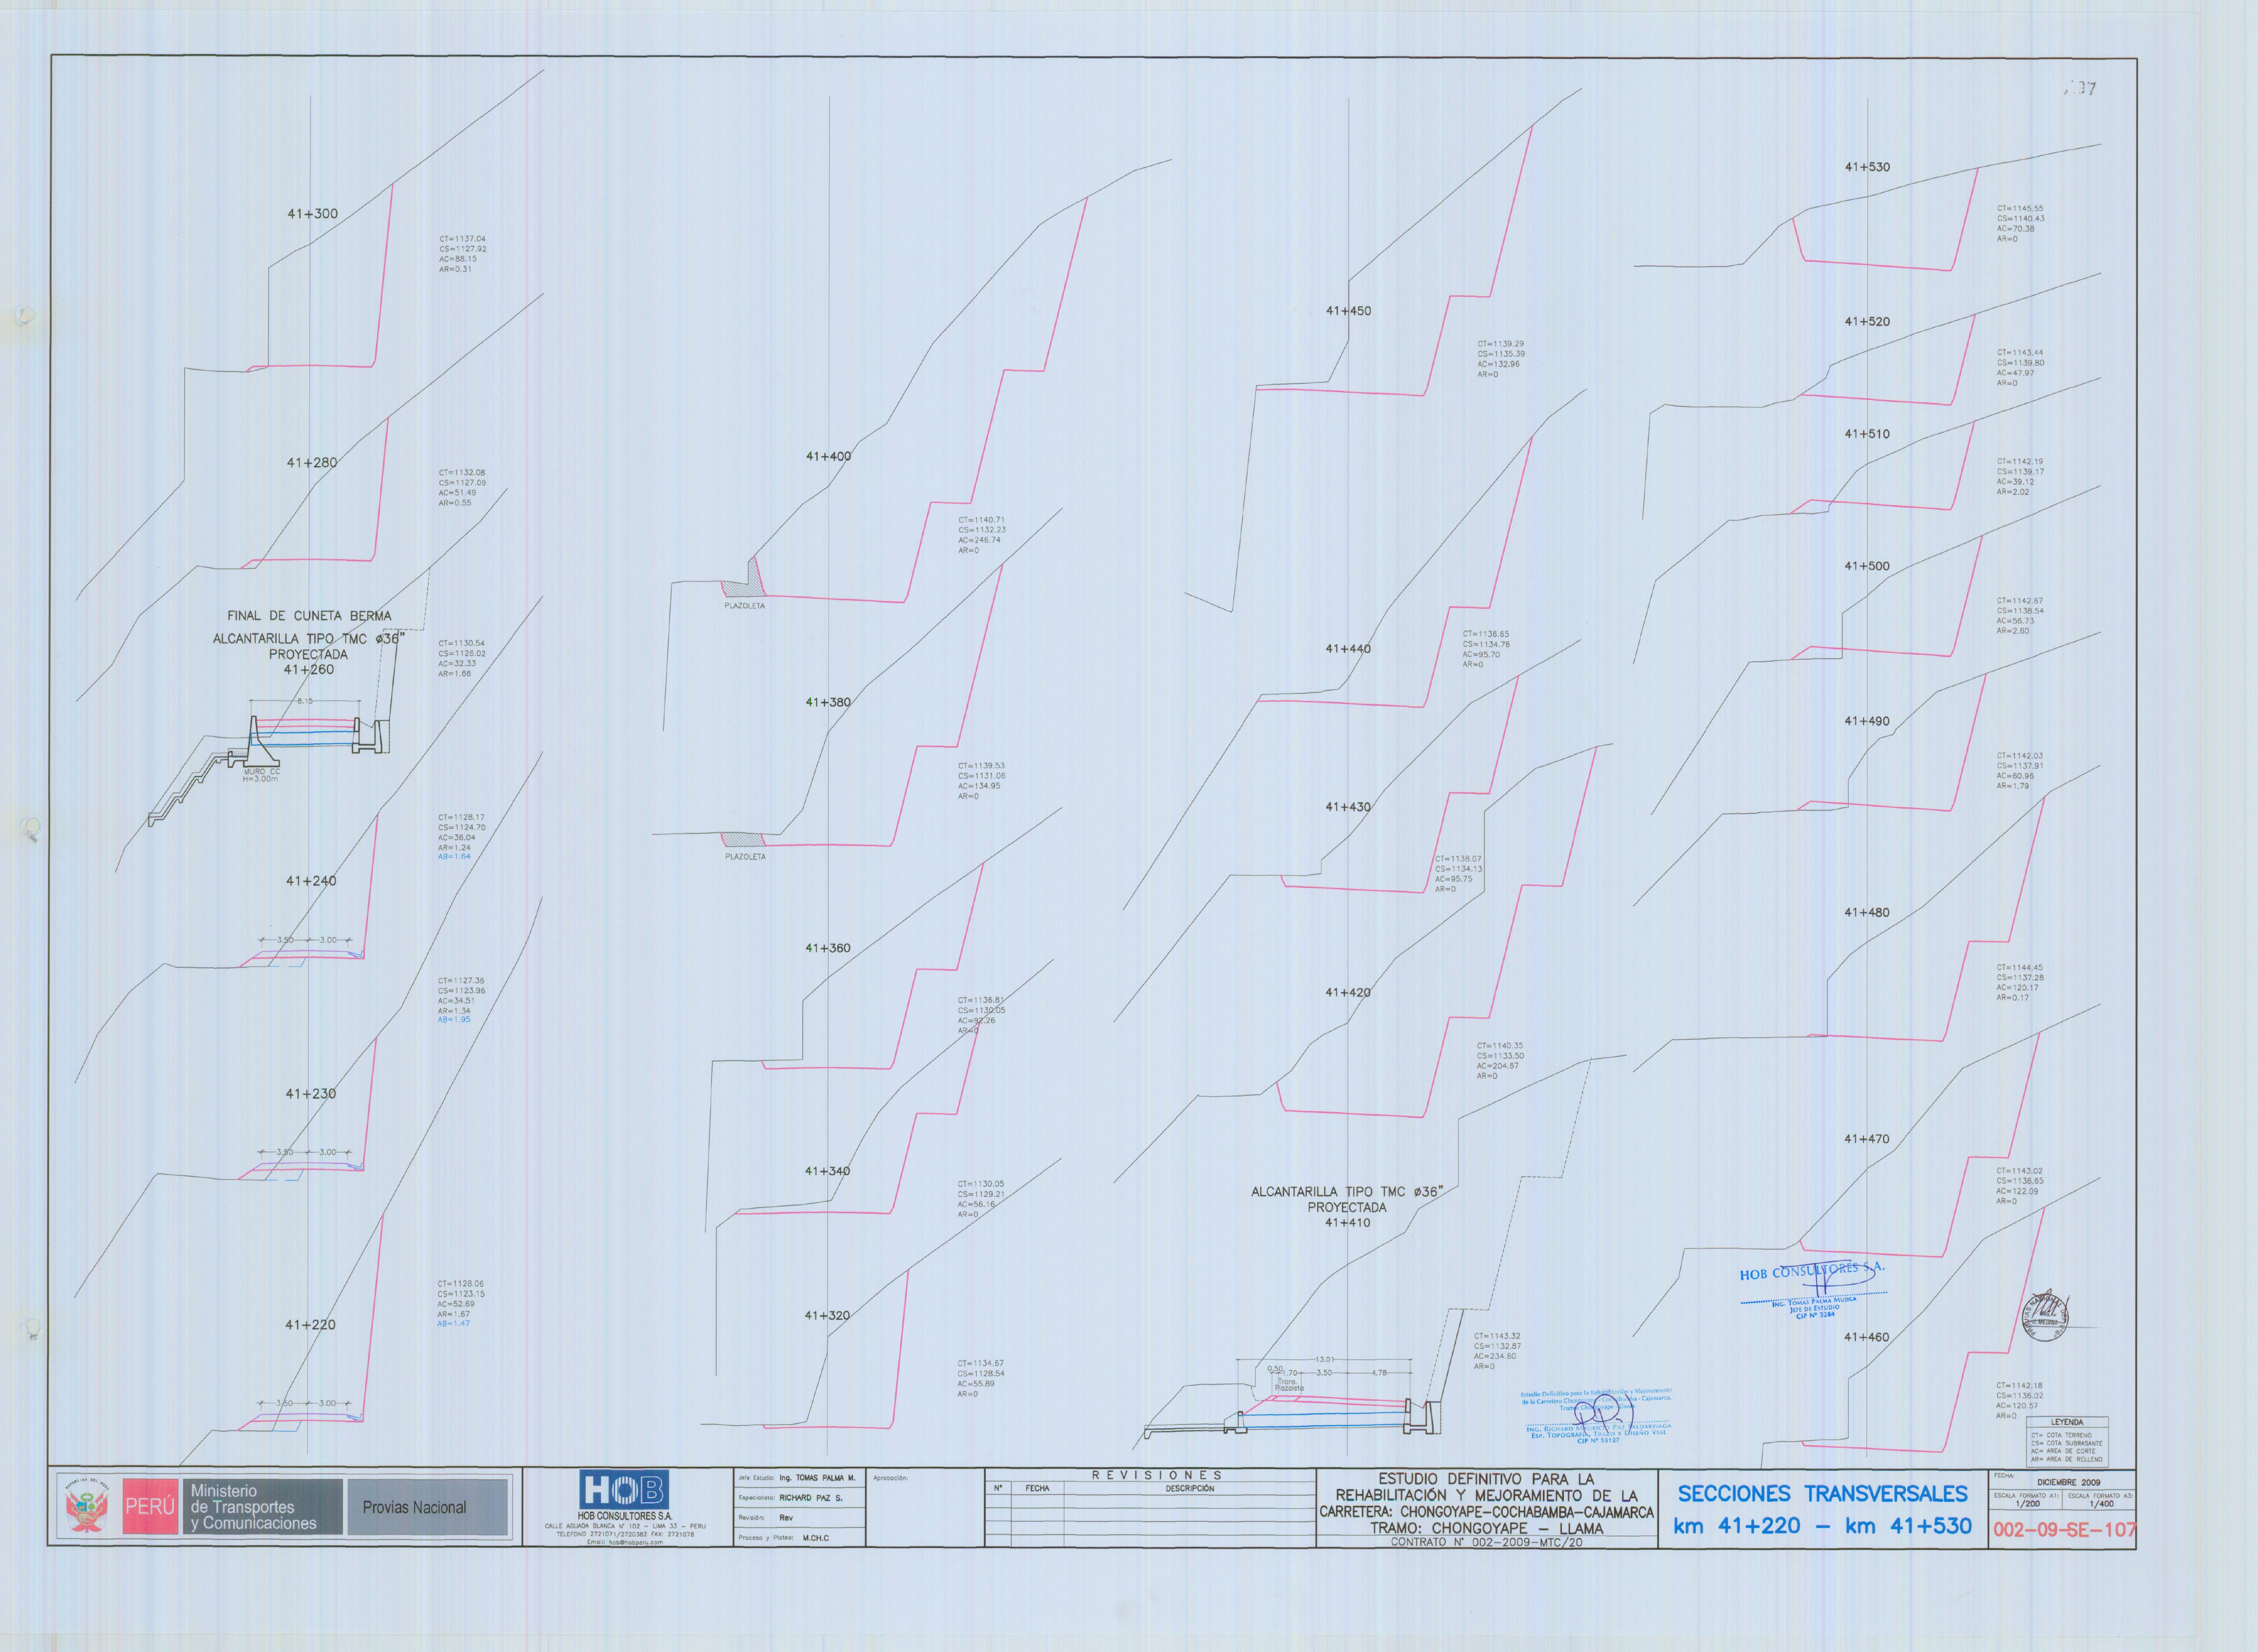Click section label '41+460'
Viewport: 2258px width, 1652px height.
(x=1867, y=1337)
